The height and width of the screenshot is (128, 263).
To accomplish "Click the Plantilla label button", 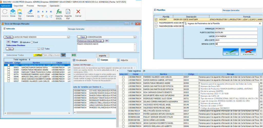I will (x=8, y=37).
